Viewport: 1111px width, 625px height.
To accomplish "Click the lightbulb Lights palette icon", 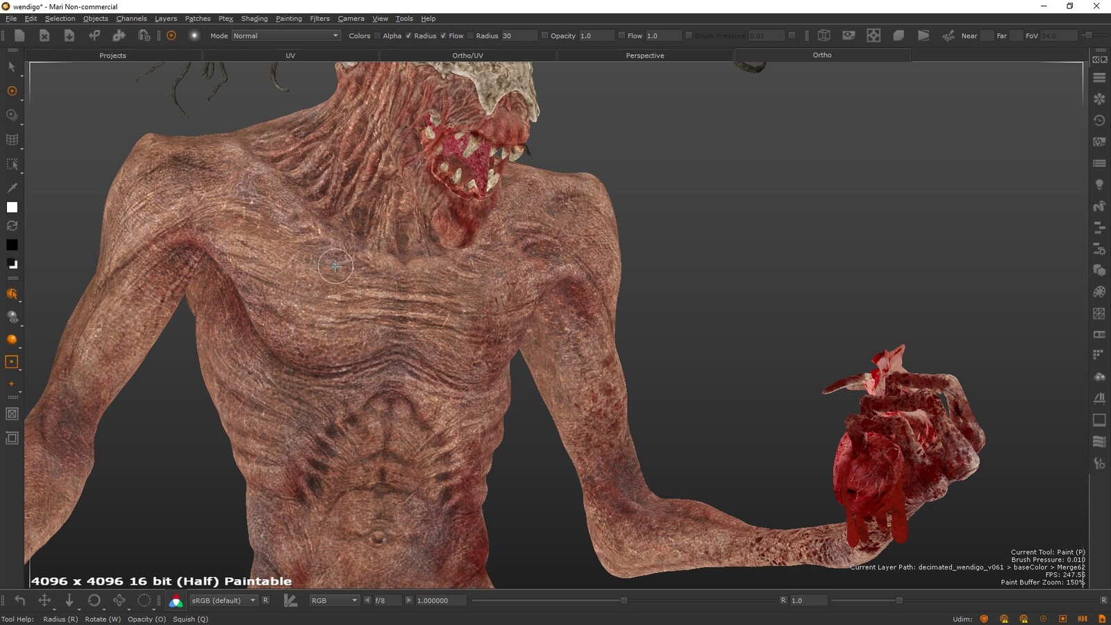I will 1099,184.
